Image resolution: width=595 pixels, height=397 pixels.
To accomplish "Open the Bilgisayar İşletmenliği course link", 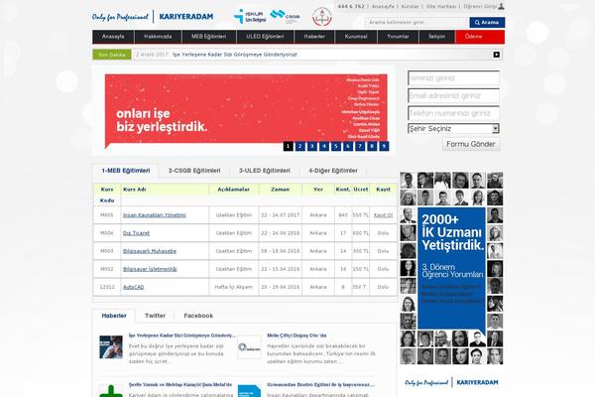I will [x=150, y=269].
